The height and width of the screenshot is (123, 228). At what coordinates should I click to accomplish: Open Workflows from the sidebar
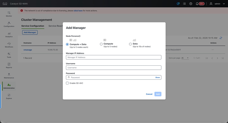tap(9, 45)
